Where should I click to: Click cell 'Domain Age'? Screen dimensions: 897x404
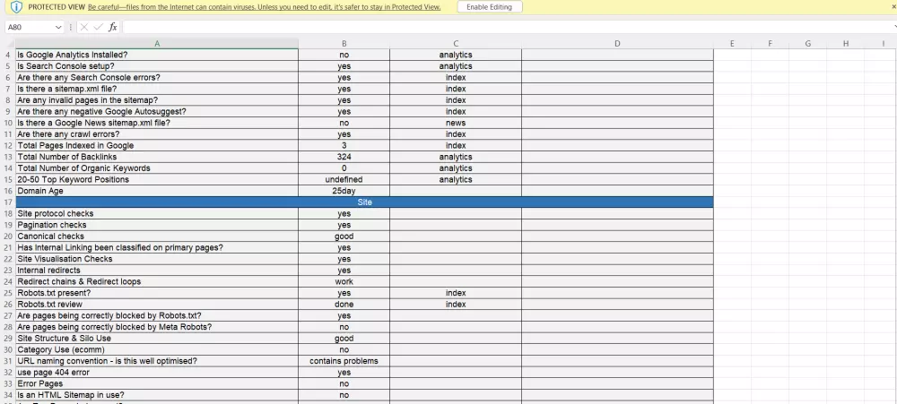(157, 191)
